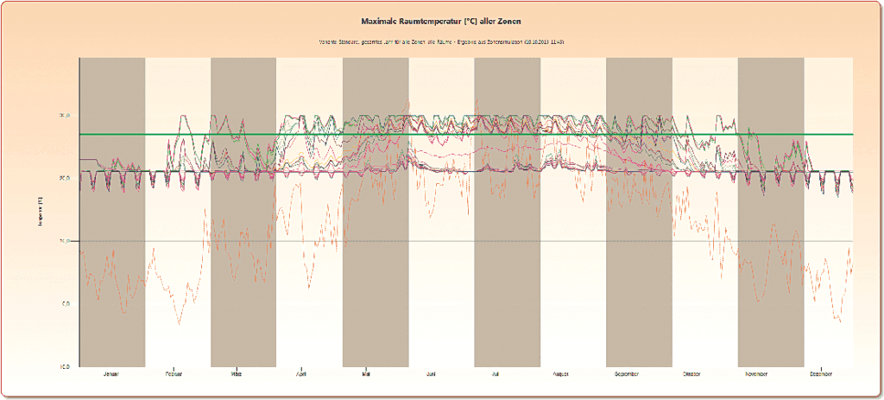Image resolution: width=884 pixels, height=400 pixels.
Task: Click the 'Januar' x-axis label
Action: pos(111,375)
